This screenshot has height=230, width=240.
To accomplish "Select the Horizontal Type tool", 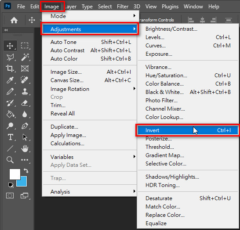I will pyautogui.click(x=10, y=137).
